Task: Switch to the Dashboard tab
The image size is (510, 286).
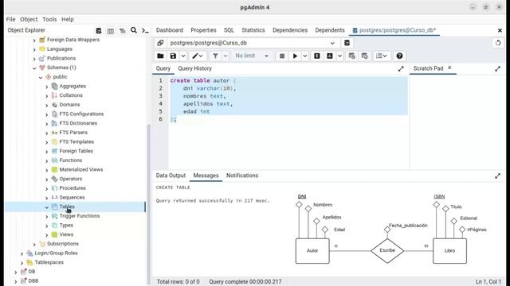Action: pyautogui.click(x=170, y=30)
